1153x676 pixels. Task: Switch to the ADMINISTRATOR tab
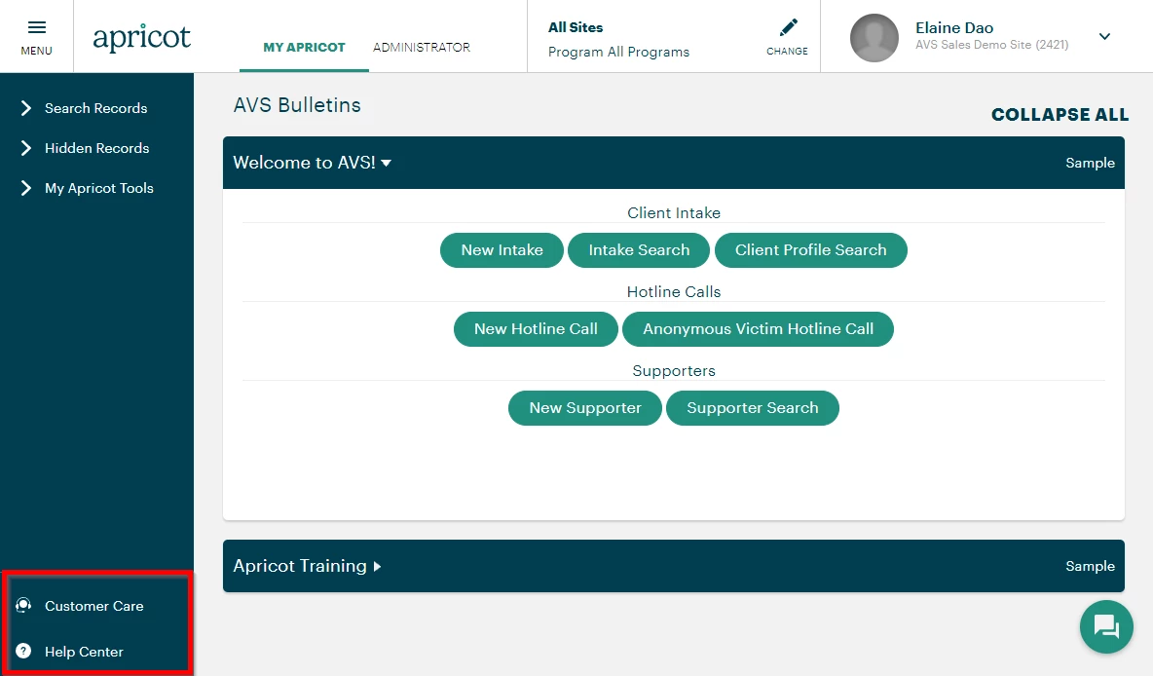pyautogui.click(x=422, y=47)
